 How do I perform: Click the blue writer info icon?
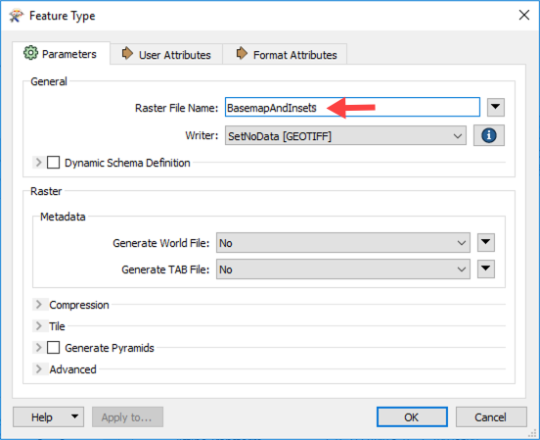(489, 135)
